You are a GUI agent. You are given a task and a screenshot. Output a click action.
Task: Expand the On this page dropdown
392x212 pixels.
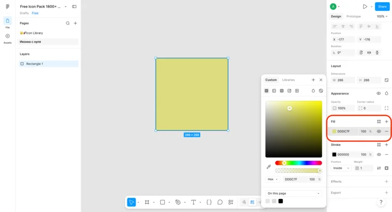(x=293, y=193)
